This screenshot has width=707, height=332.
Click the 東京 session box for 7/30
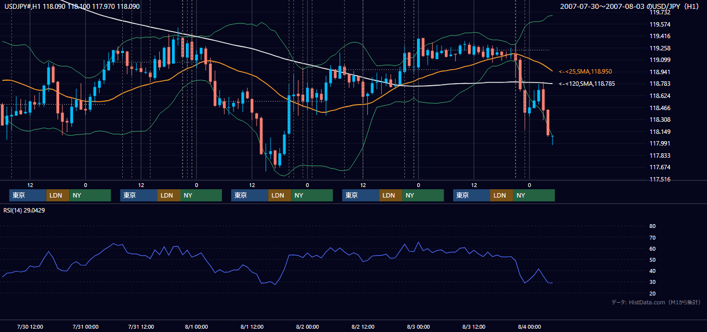pos(28,195)
